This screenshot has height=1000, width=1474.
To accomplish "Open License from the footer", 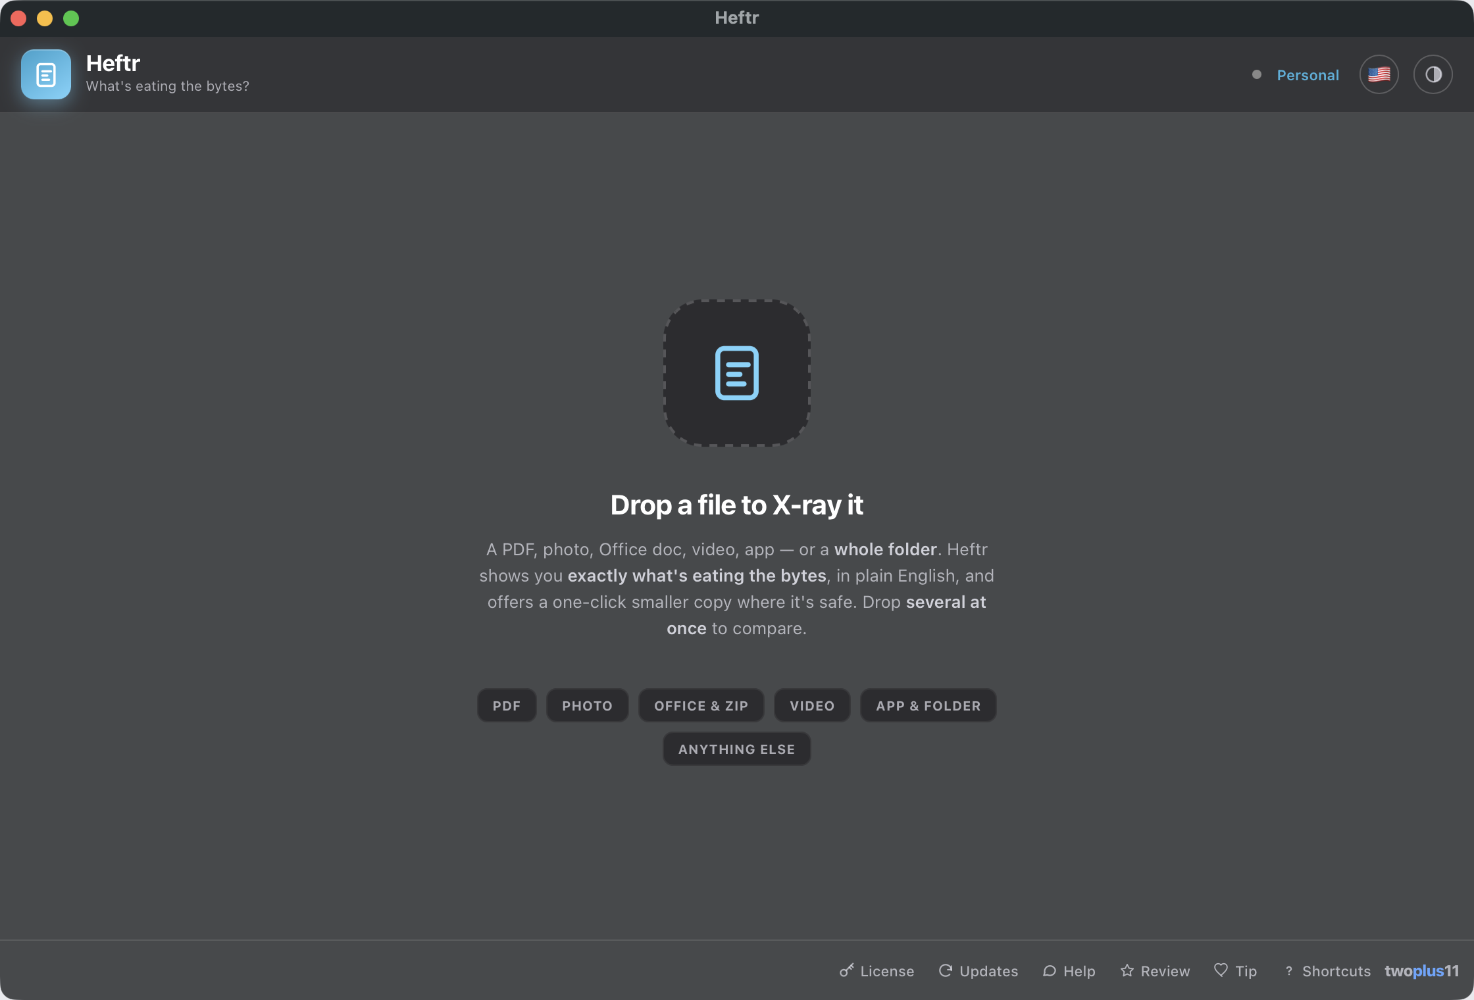I will (877, 971).
